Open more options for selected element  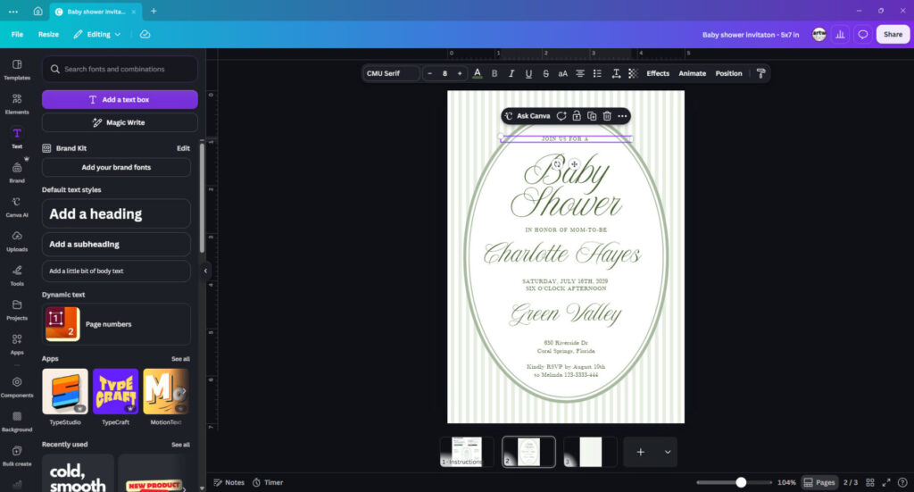pyautogui.click(x=622, y=116)
